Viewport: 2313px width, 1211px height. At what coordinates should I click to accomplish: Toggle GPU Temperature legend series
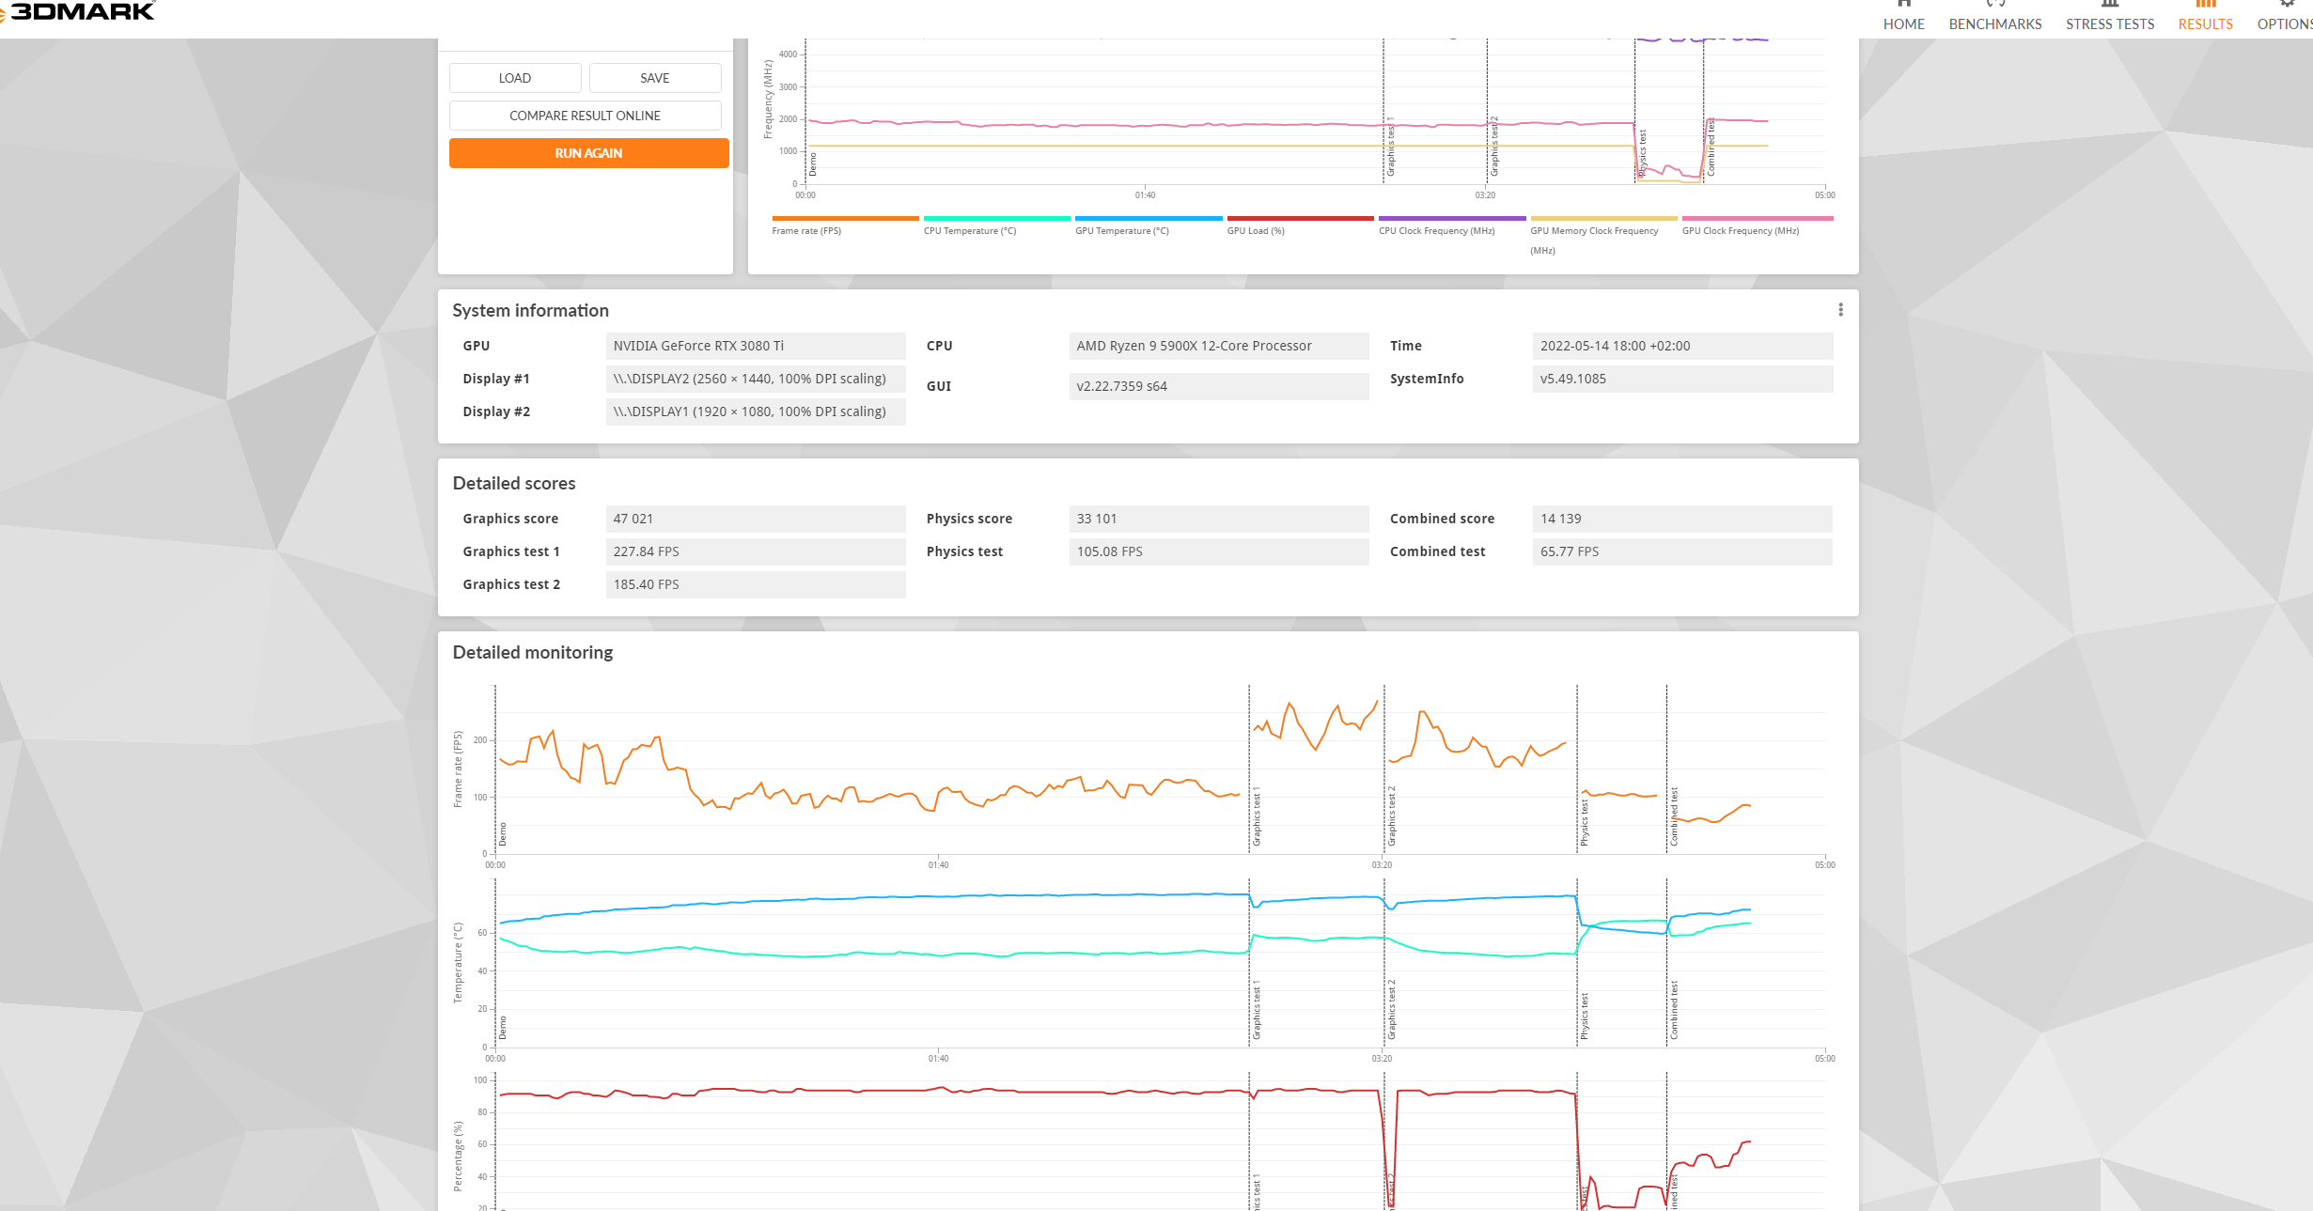tap(1121, 230)
